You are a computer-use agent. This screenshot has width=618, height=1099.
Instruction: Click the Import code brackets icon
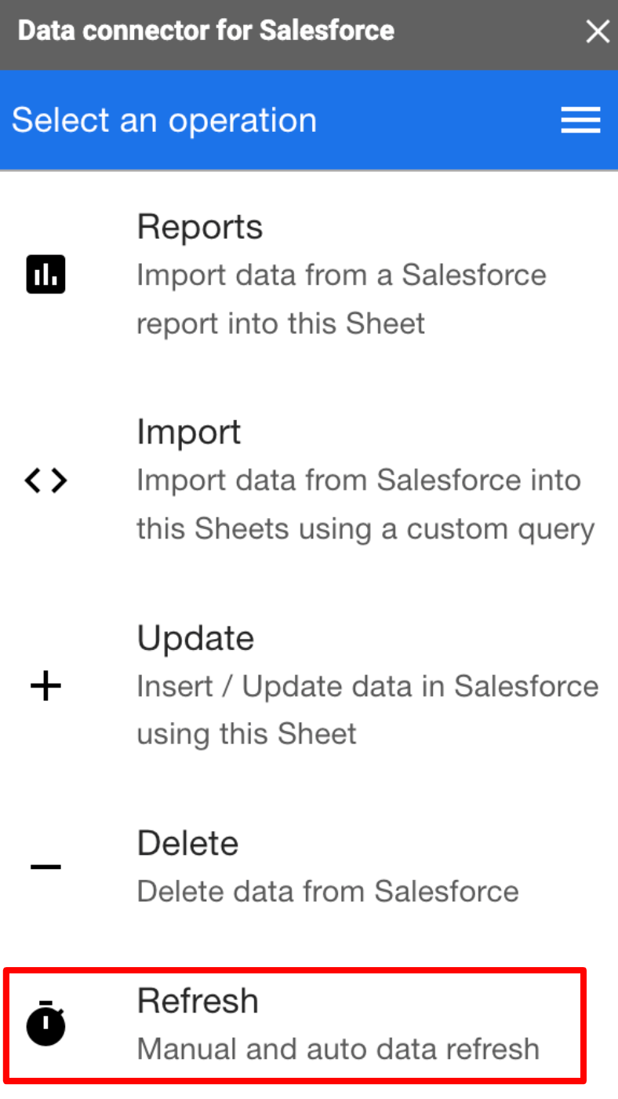(45, 481)
